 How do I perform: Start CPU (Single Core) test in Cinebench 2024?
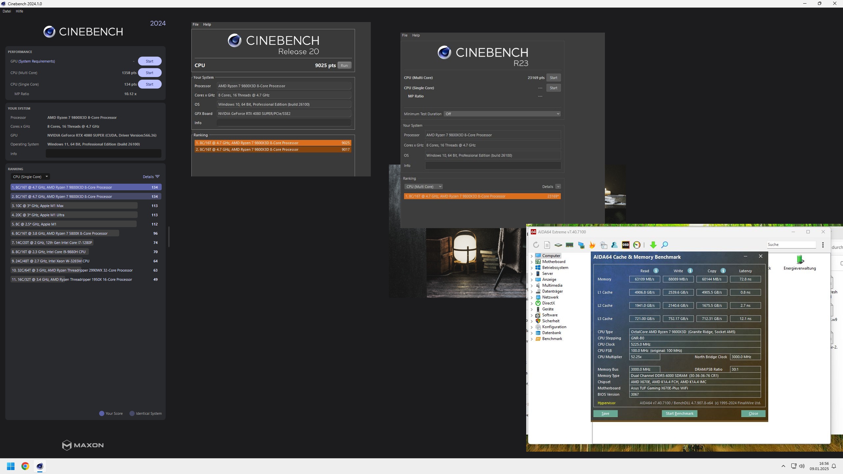tap(150, 84)
